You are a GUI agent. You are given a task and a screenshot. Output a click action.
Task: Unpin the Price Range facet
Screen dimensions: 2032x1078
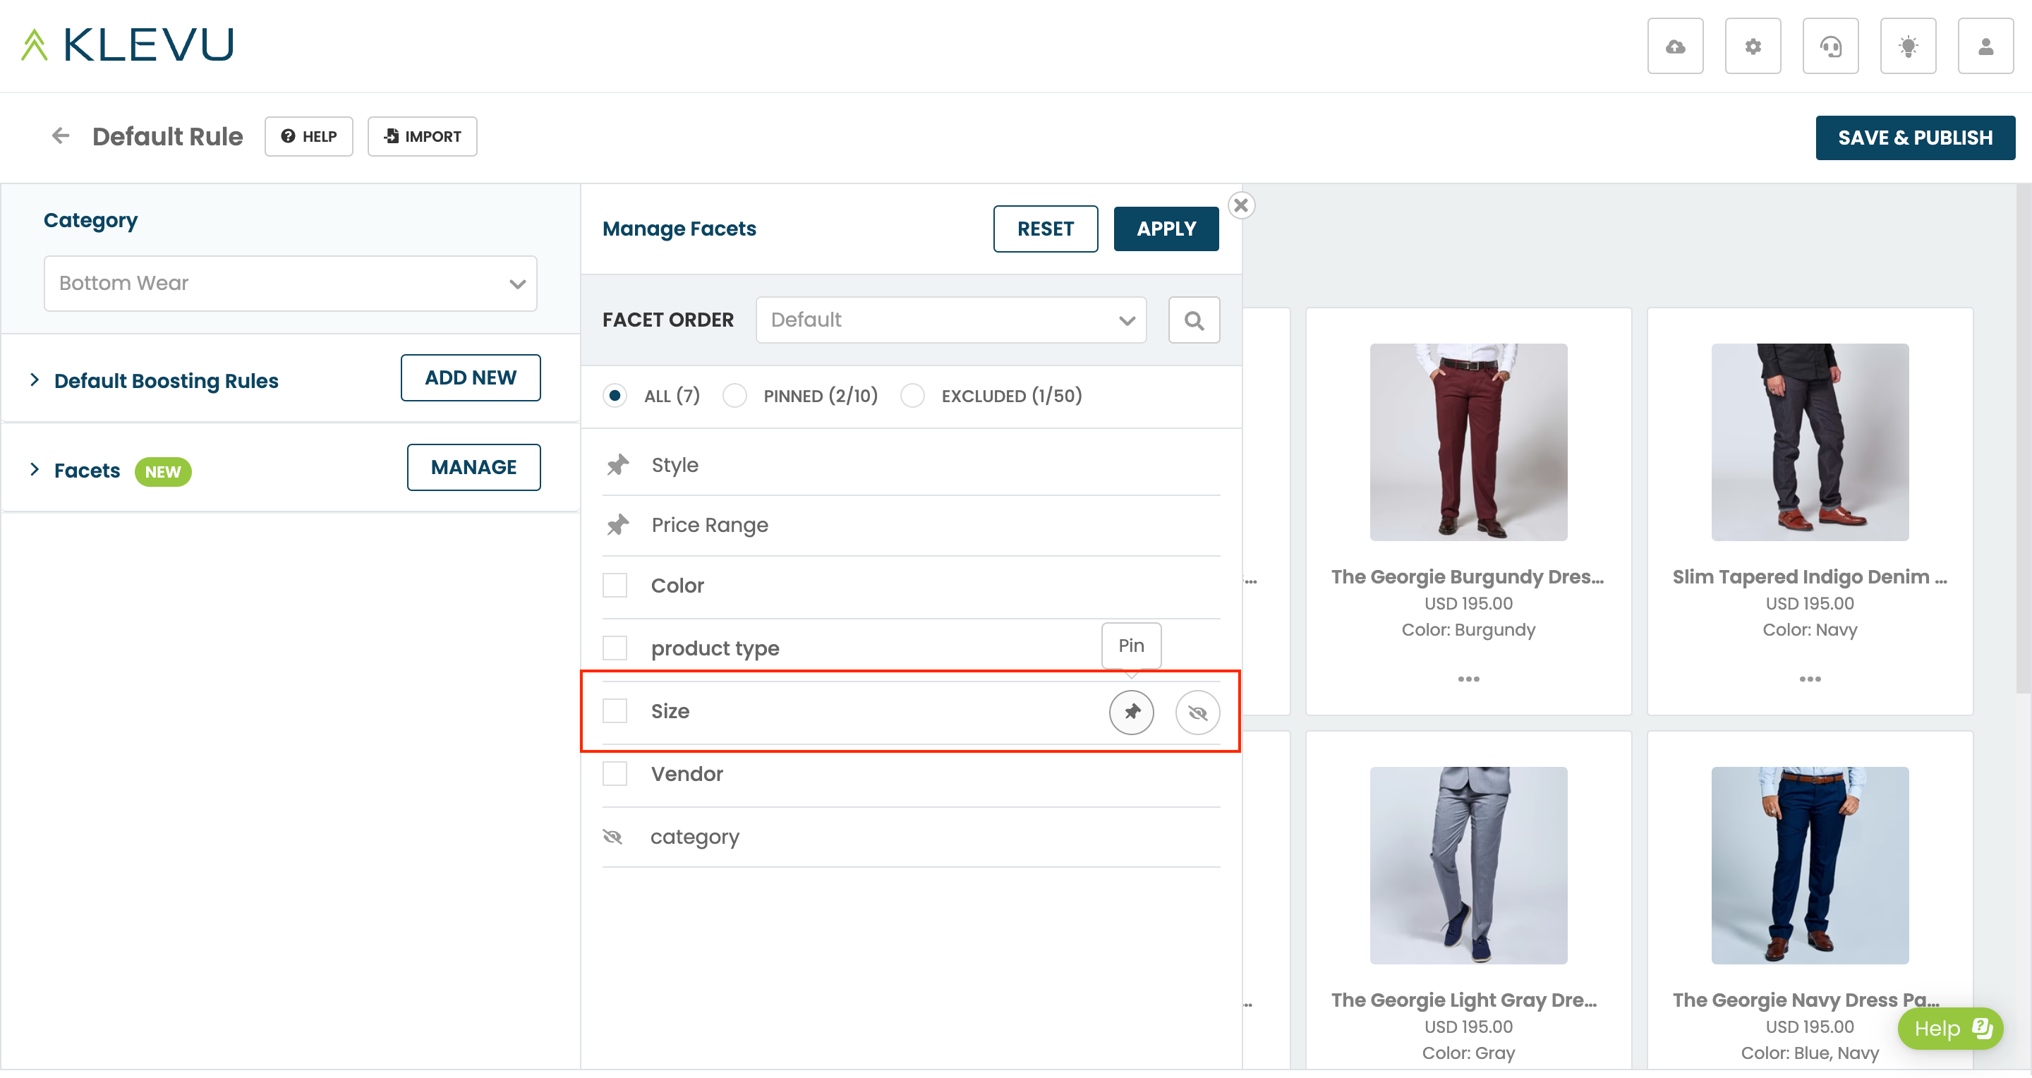[617, 524]
